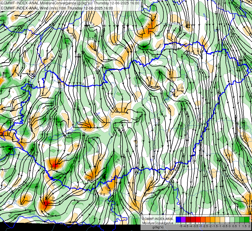This screenshot has height=231, width=252.
Task: Click the MoistureConvergence title line at top
Action: click(x=70, y=3)
